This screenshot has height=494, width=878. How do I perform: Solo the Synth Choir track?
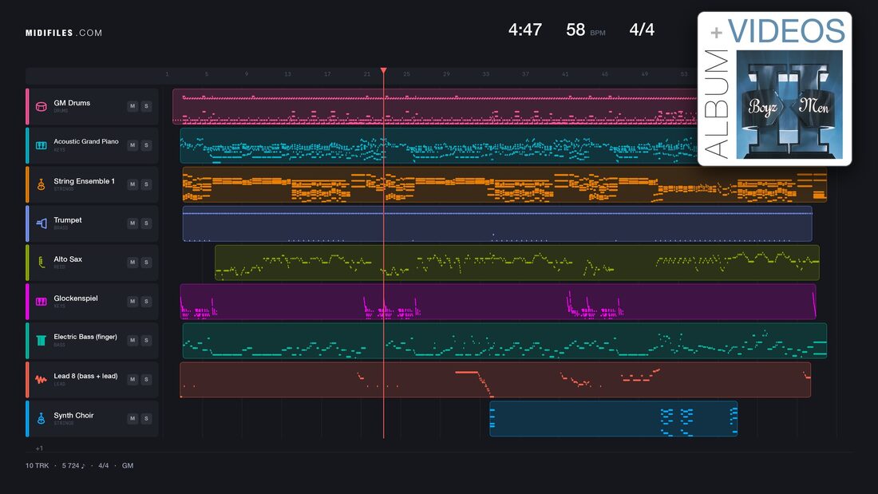click(x=146, y=418)
